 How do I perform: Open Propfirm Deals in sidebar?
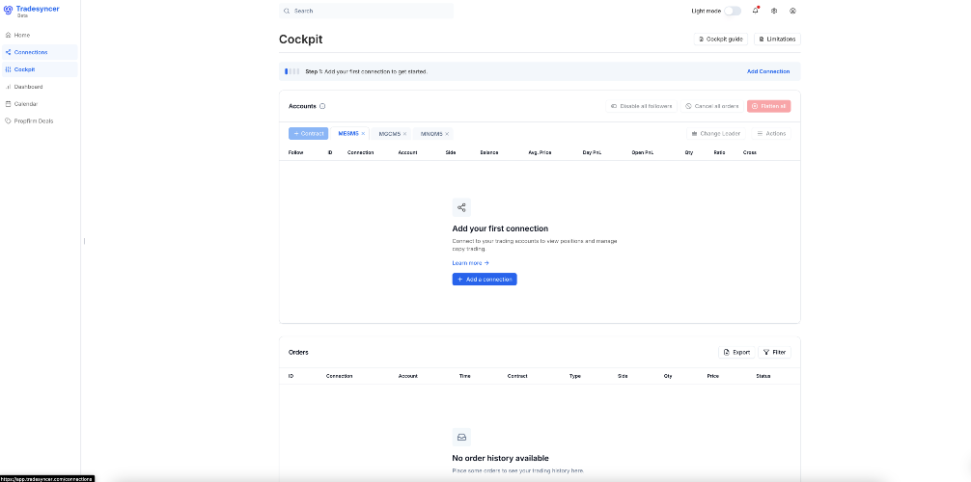[x=40, y=121]
